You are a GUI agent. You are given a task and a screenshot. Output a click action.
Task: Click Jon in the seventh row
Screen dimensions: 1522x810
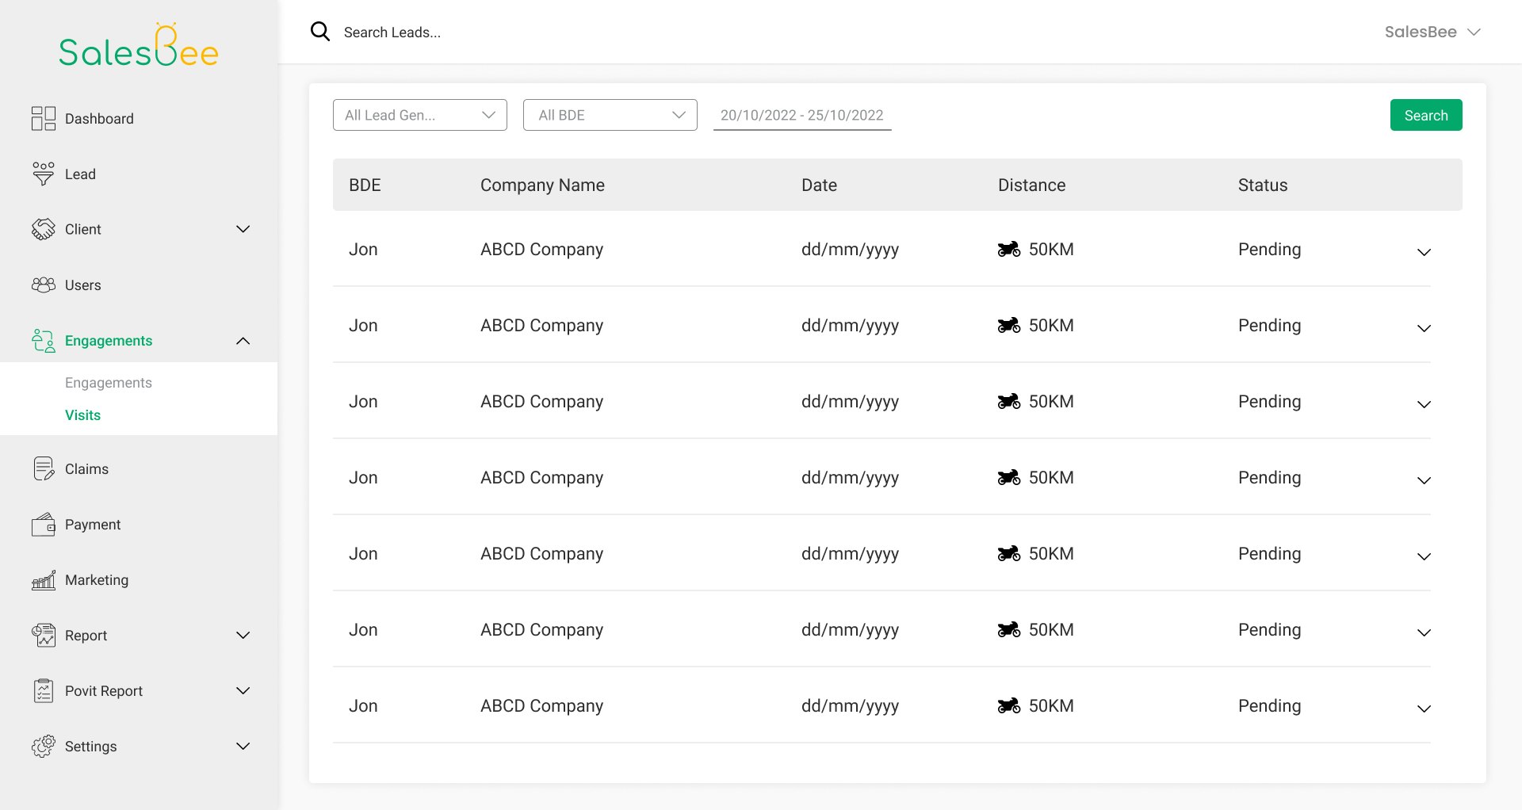click(363, 706)
